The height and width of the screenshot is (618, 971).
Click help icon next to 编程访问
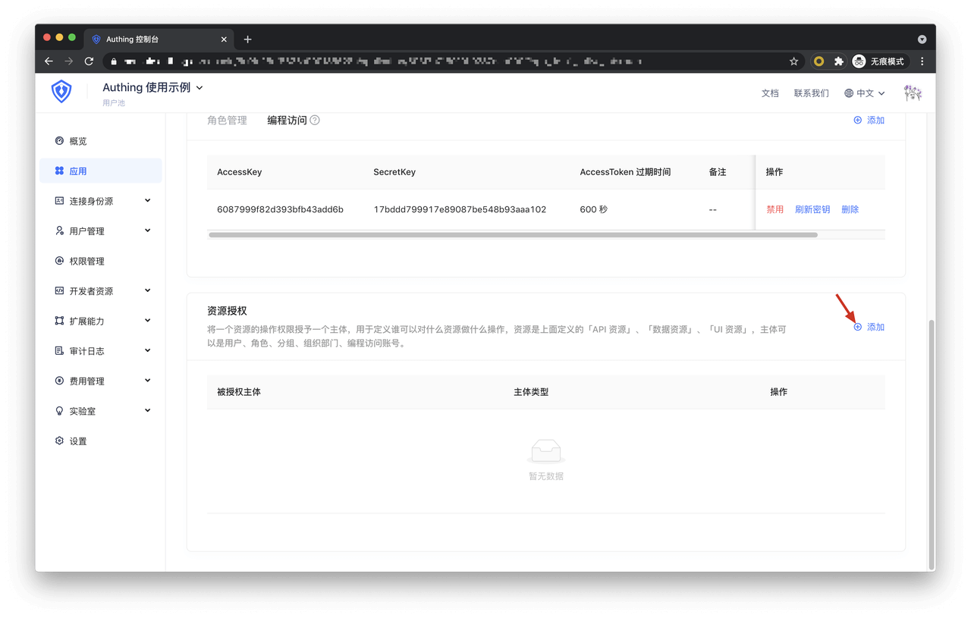[x=315, y=121]
